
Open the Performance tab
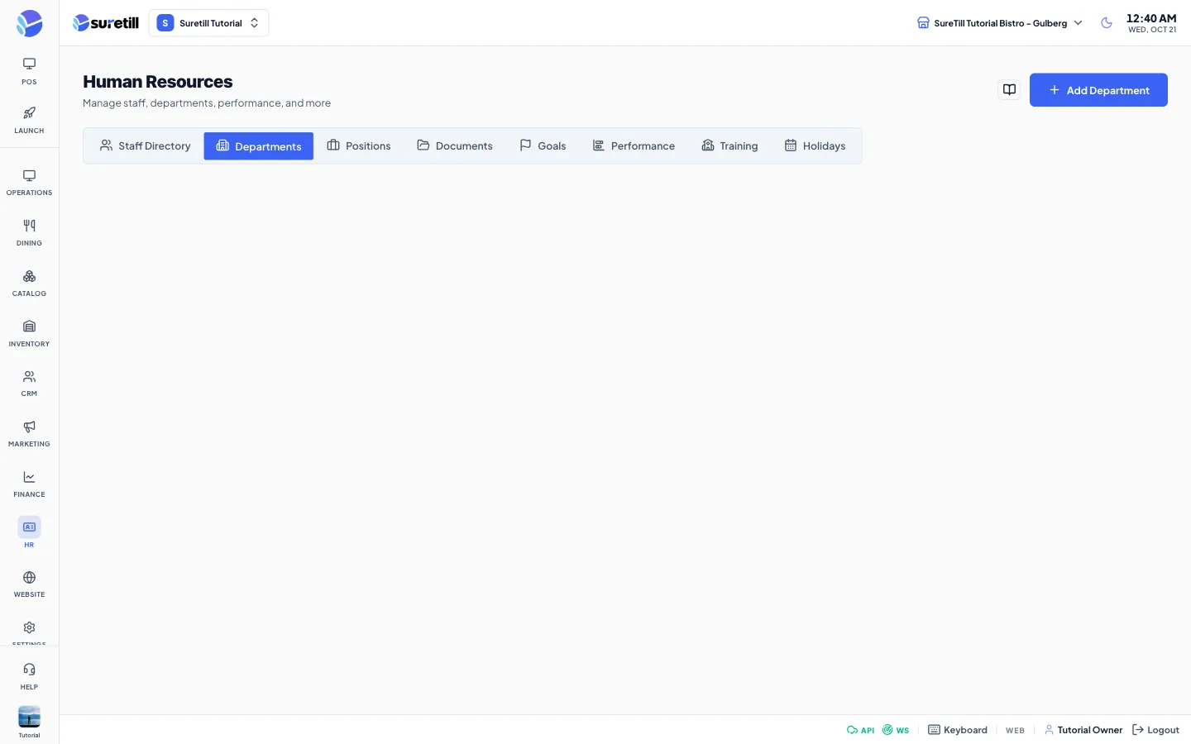(634, 145)
